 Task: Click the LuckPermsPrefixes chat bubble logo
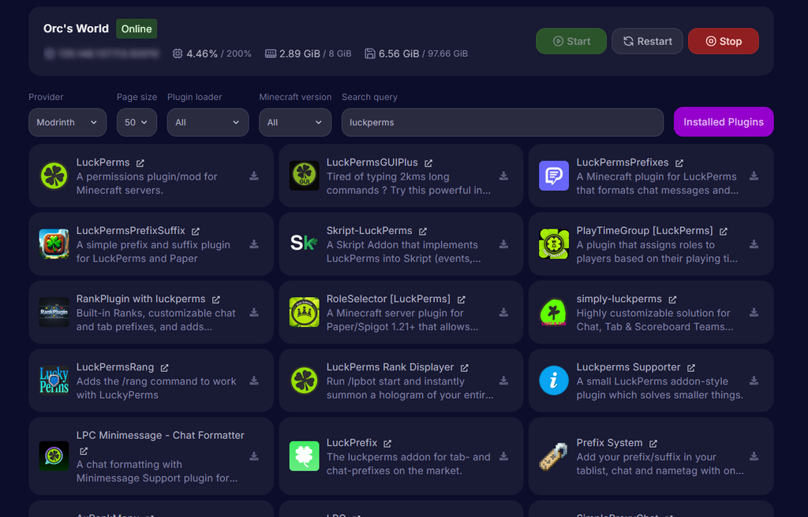554,176
